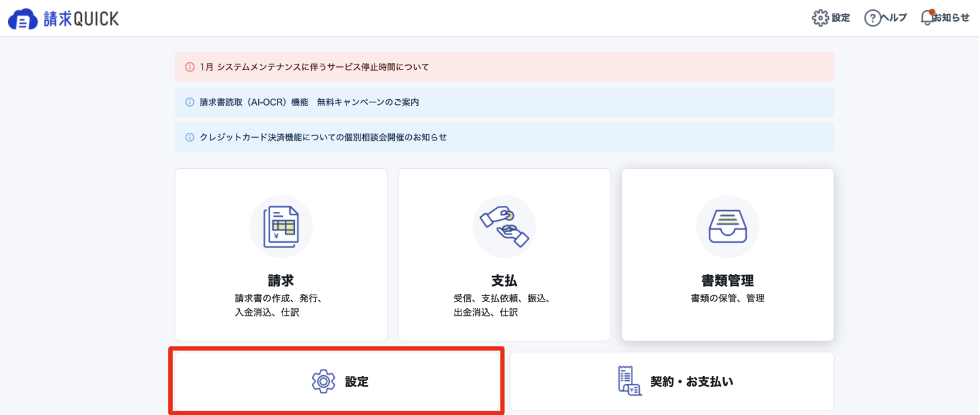
Task: Click the red alert icon on maintenance notice
Action: click(x=190, y=67)
